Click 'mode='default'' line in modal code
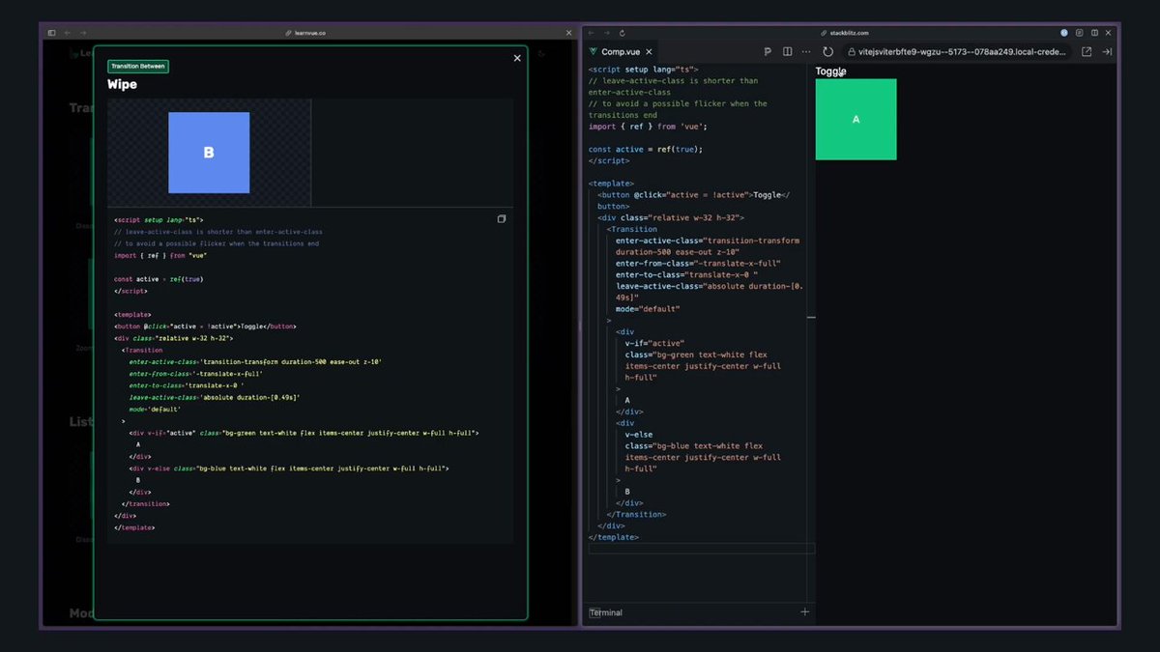 click(154, 410)
